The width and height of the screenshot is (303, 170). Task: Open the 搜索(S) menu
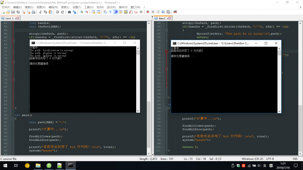(x=29, y=7)
